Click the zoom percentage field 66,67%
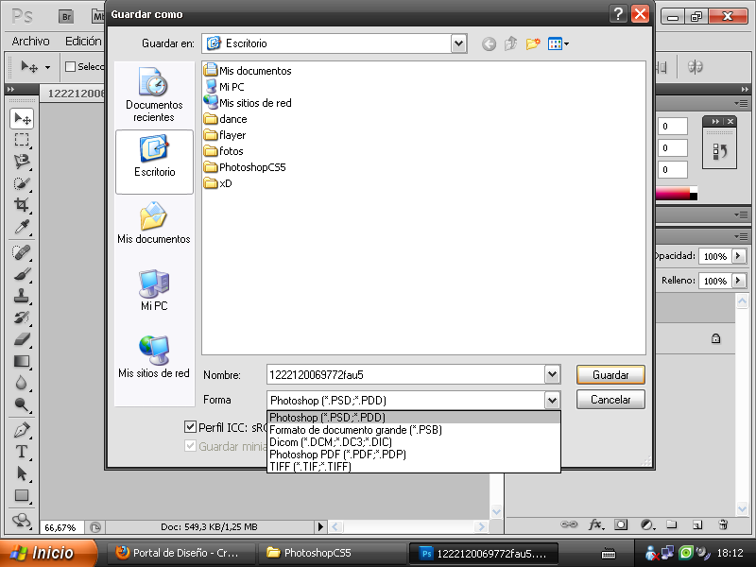This screenshot has height=567, width=756. tap(60, 527)
